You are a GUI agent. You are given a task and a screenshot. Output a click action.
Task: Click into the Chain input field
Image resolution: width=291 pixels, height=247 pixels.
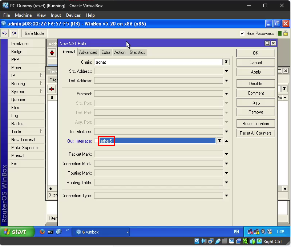[x=158, y=62]
